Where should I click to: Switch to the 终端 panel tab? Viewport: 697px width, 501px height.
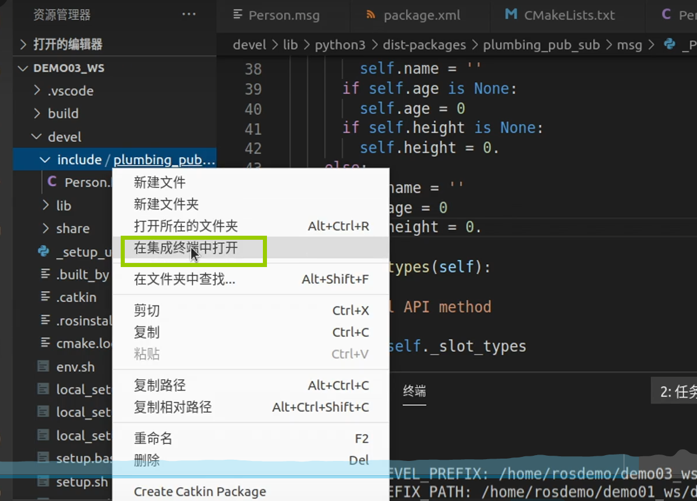coord(414,391)
